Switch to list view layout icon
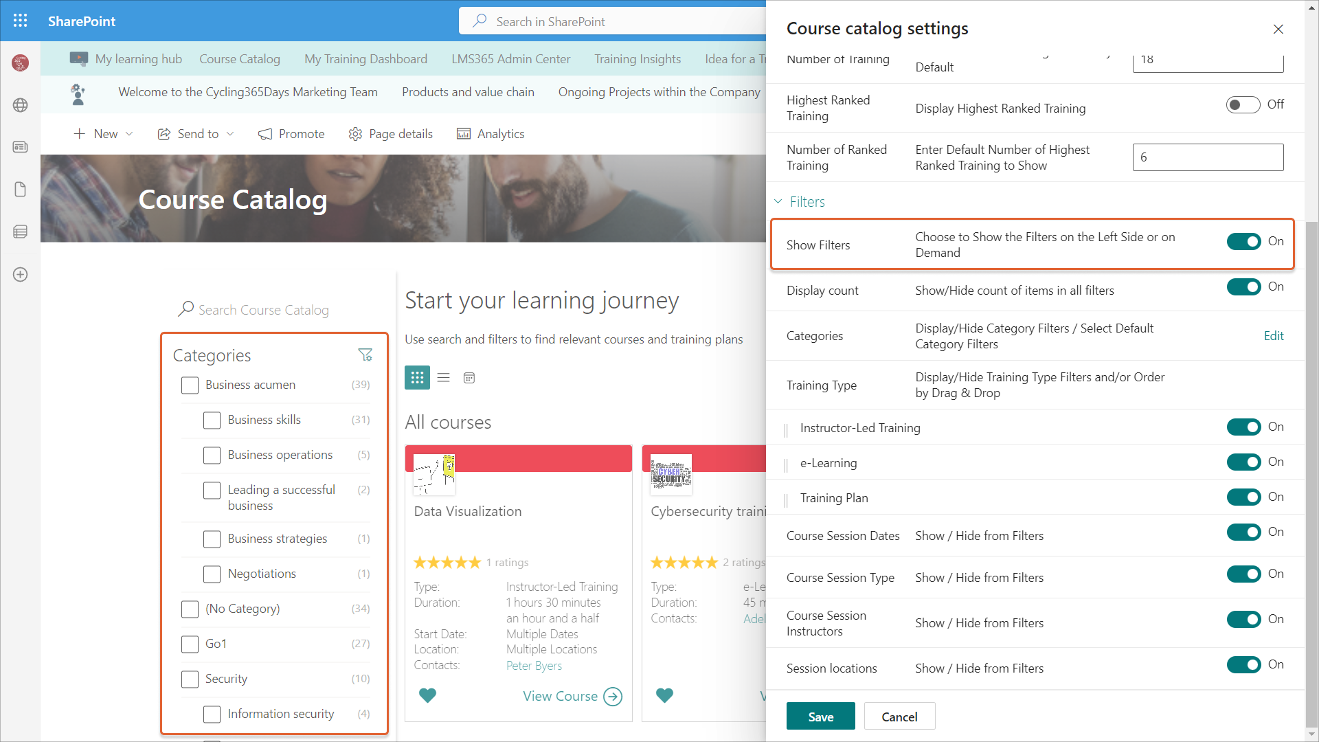This screenshot has width=1319, height=742. pos(443,378)
